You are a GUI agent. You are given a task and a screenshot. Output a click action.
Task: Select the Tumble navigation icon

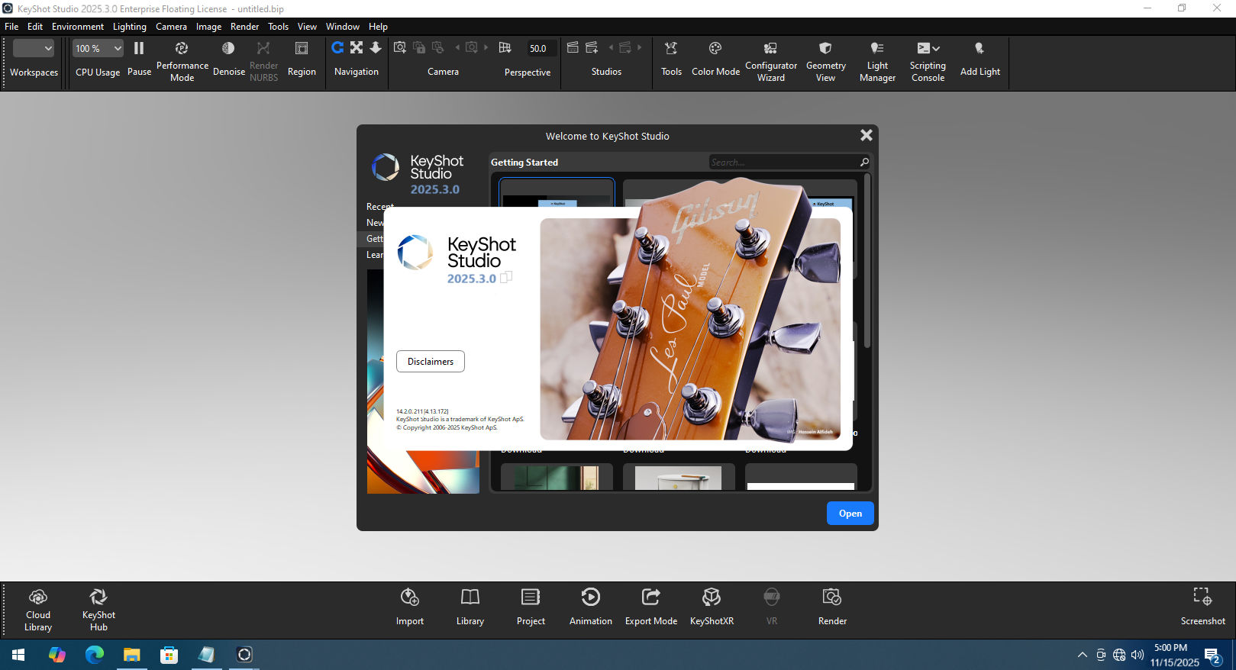pos(337,47)
